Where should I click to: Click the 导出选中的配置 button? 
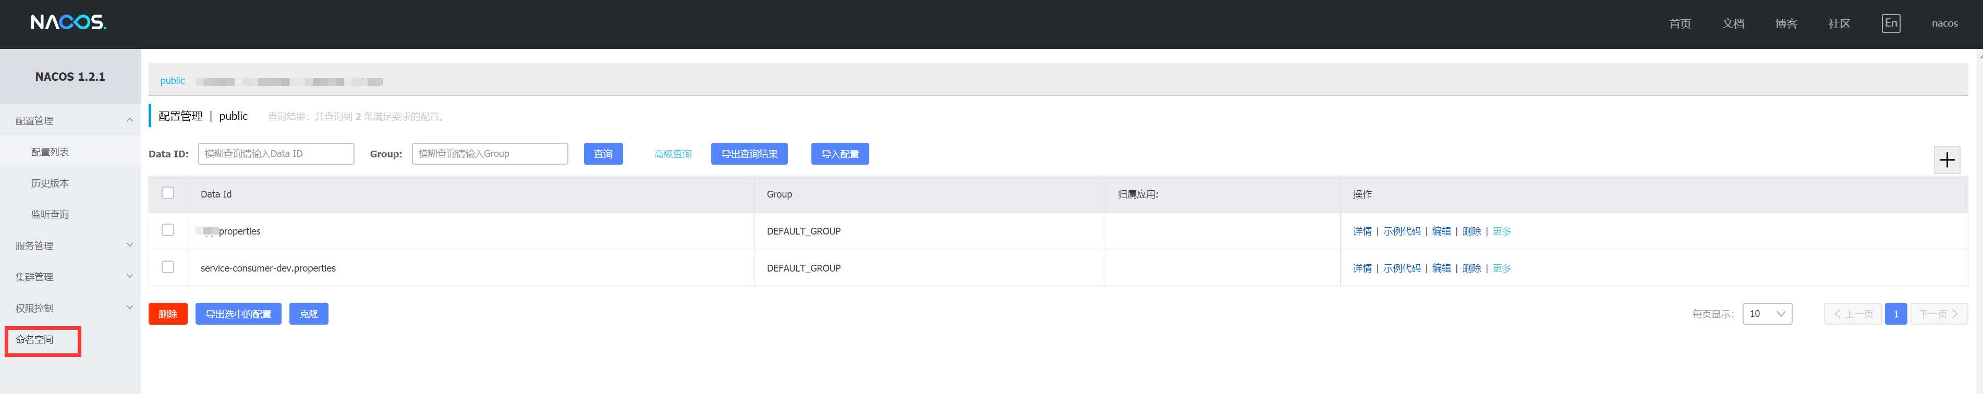click(x=238, y=314)
